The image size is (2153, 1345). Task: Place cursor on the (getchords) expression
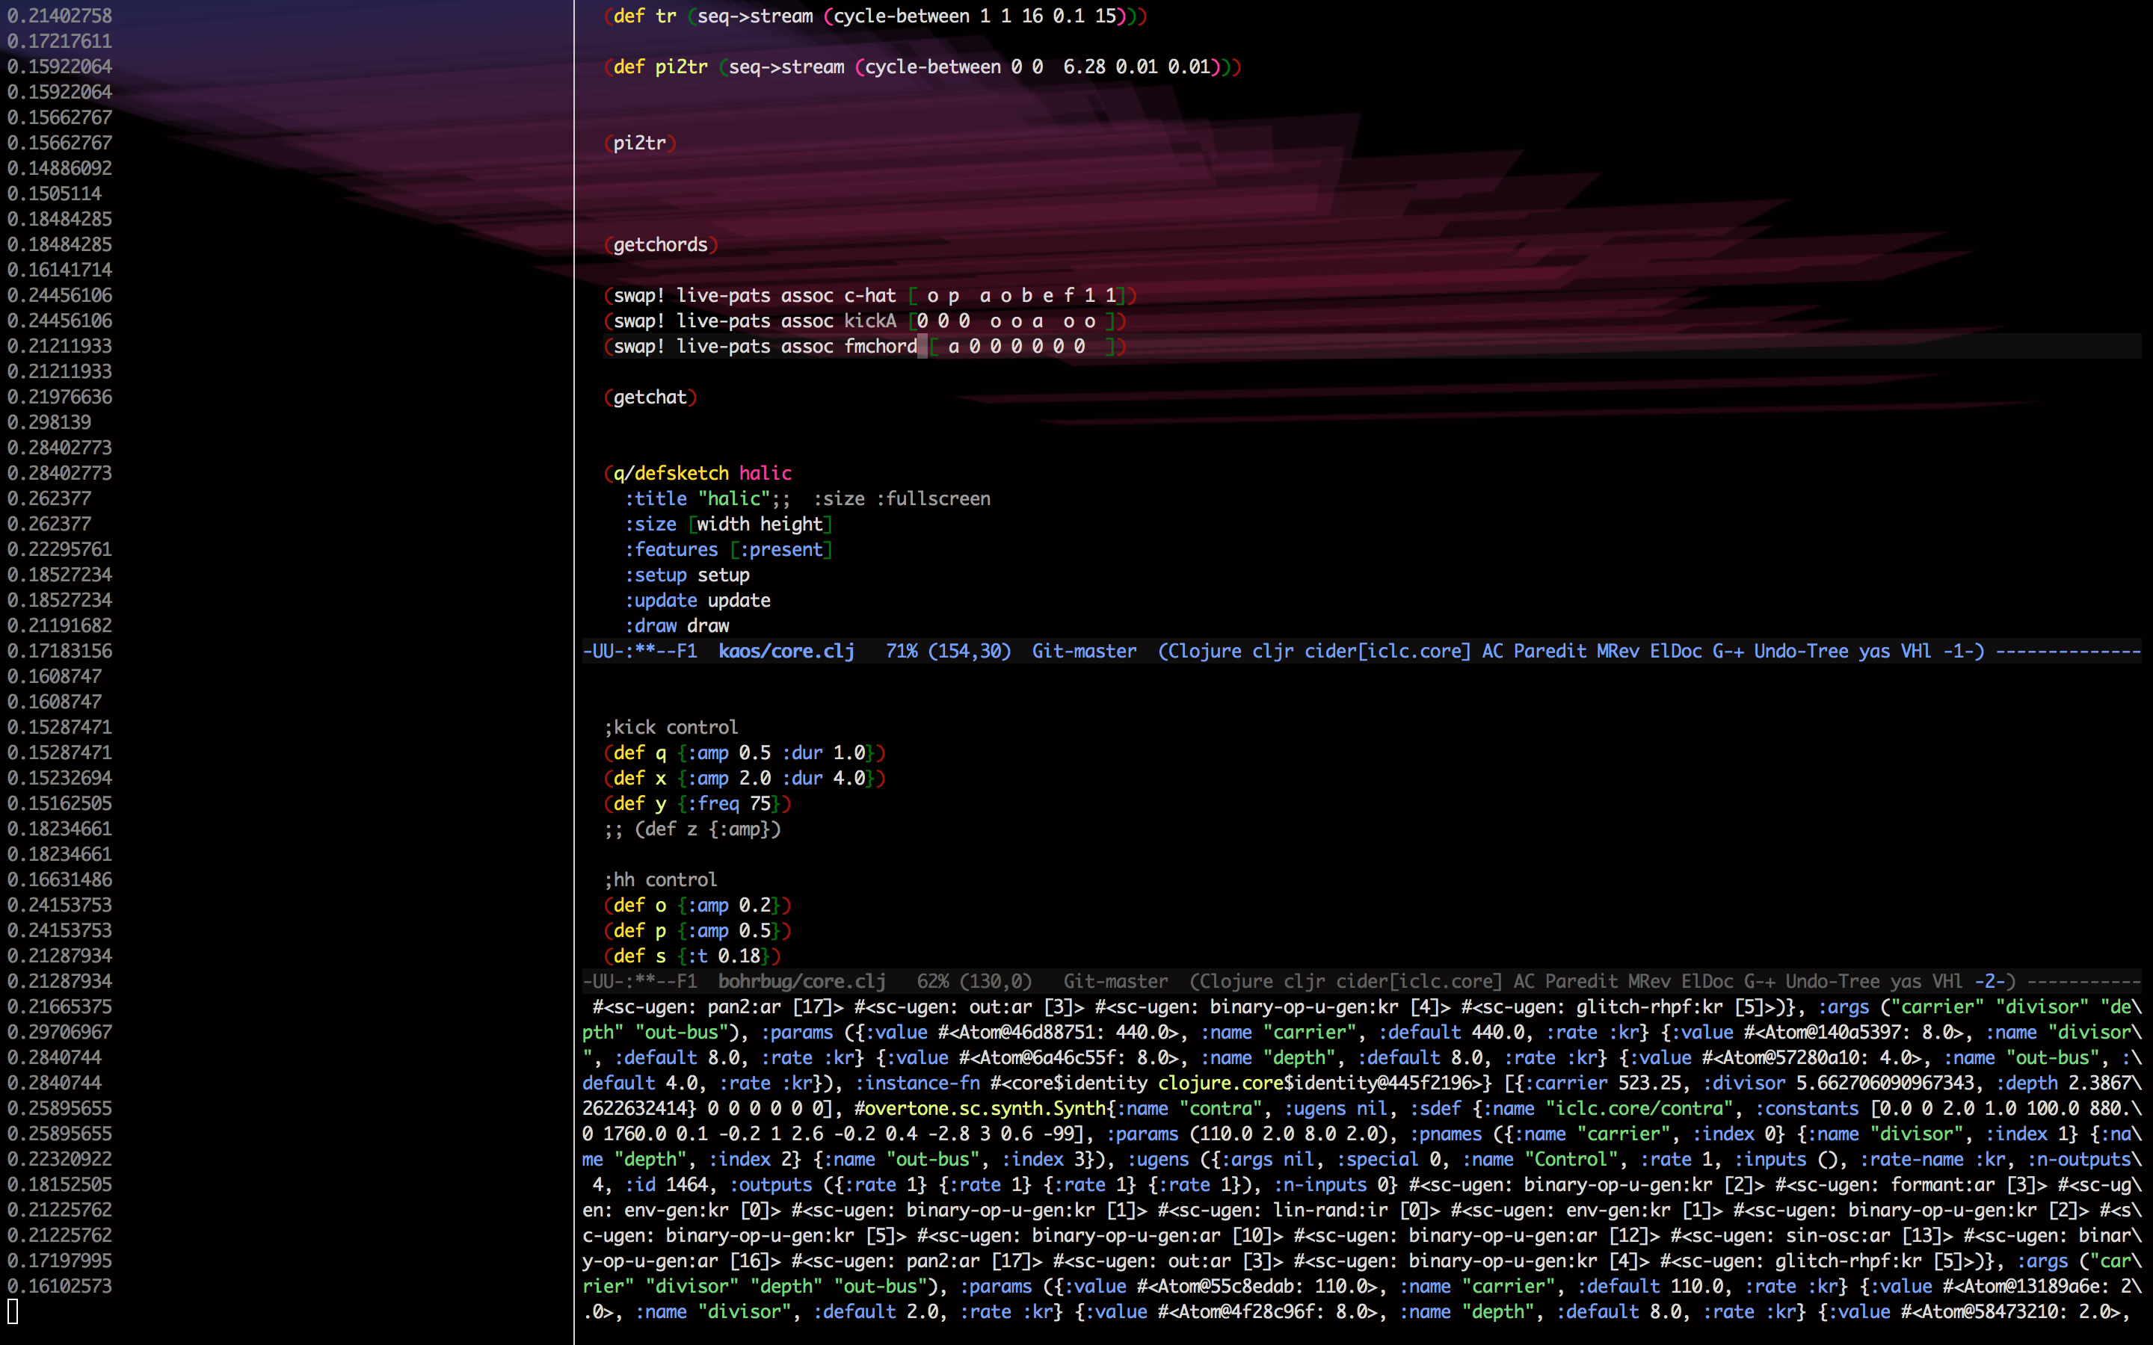click(x=660, y=244)
